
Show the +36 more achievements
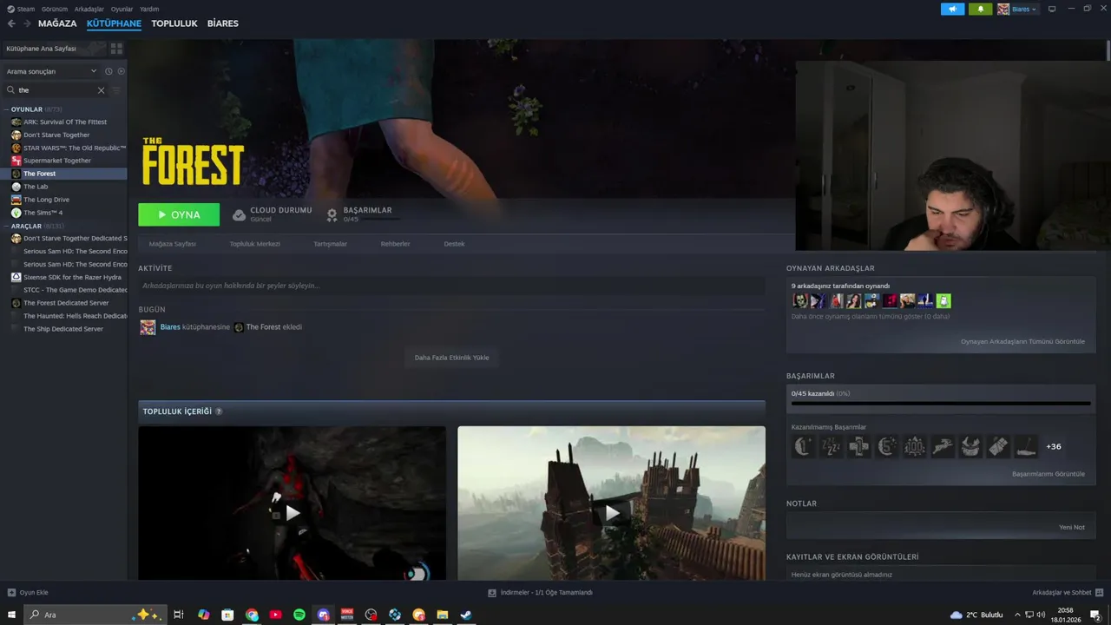click(x=1054, y=447)
